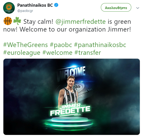
Task: Click the basketball emoji in the tweet
Action: (8, 21)
